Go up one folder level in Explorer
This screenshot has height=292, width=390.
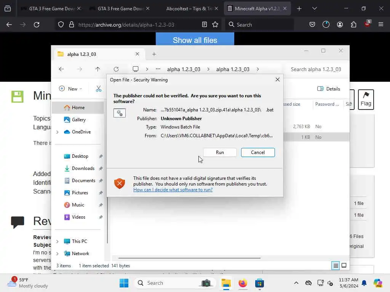(97, 69)
